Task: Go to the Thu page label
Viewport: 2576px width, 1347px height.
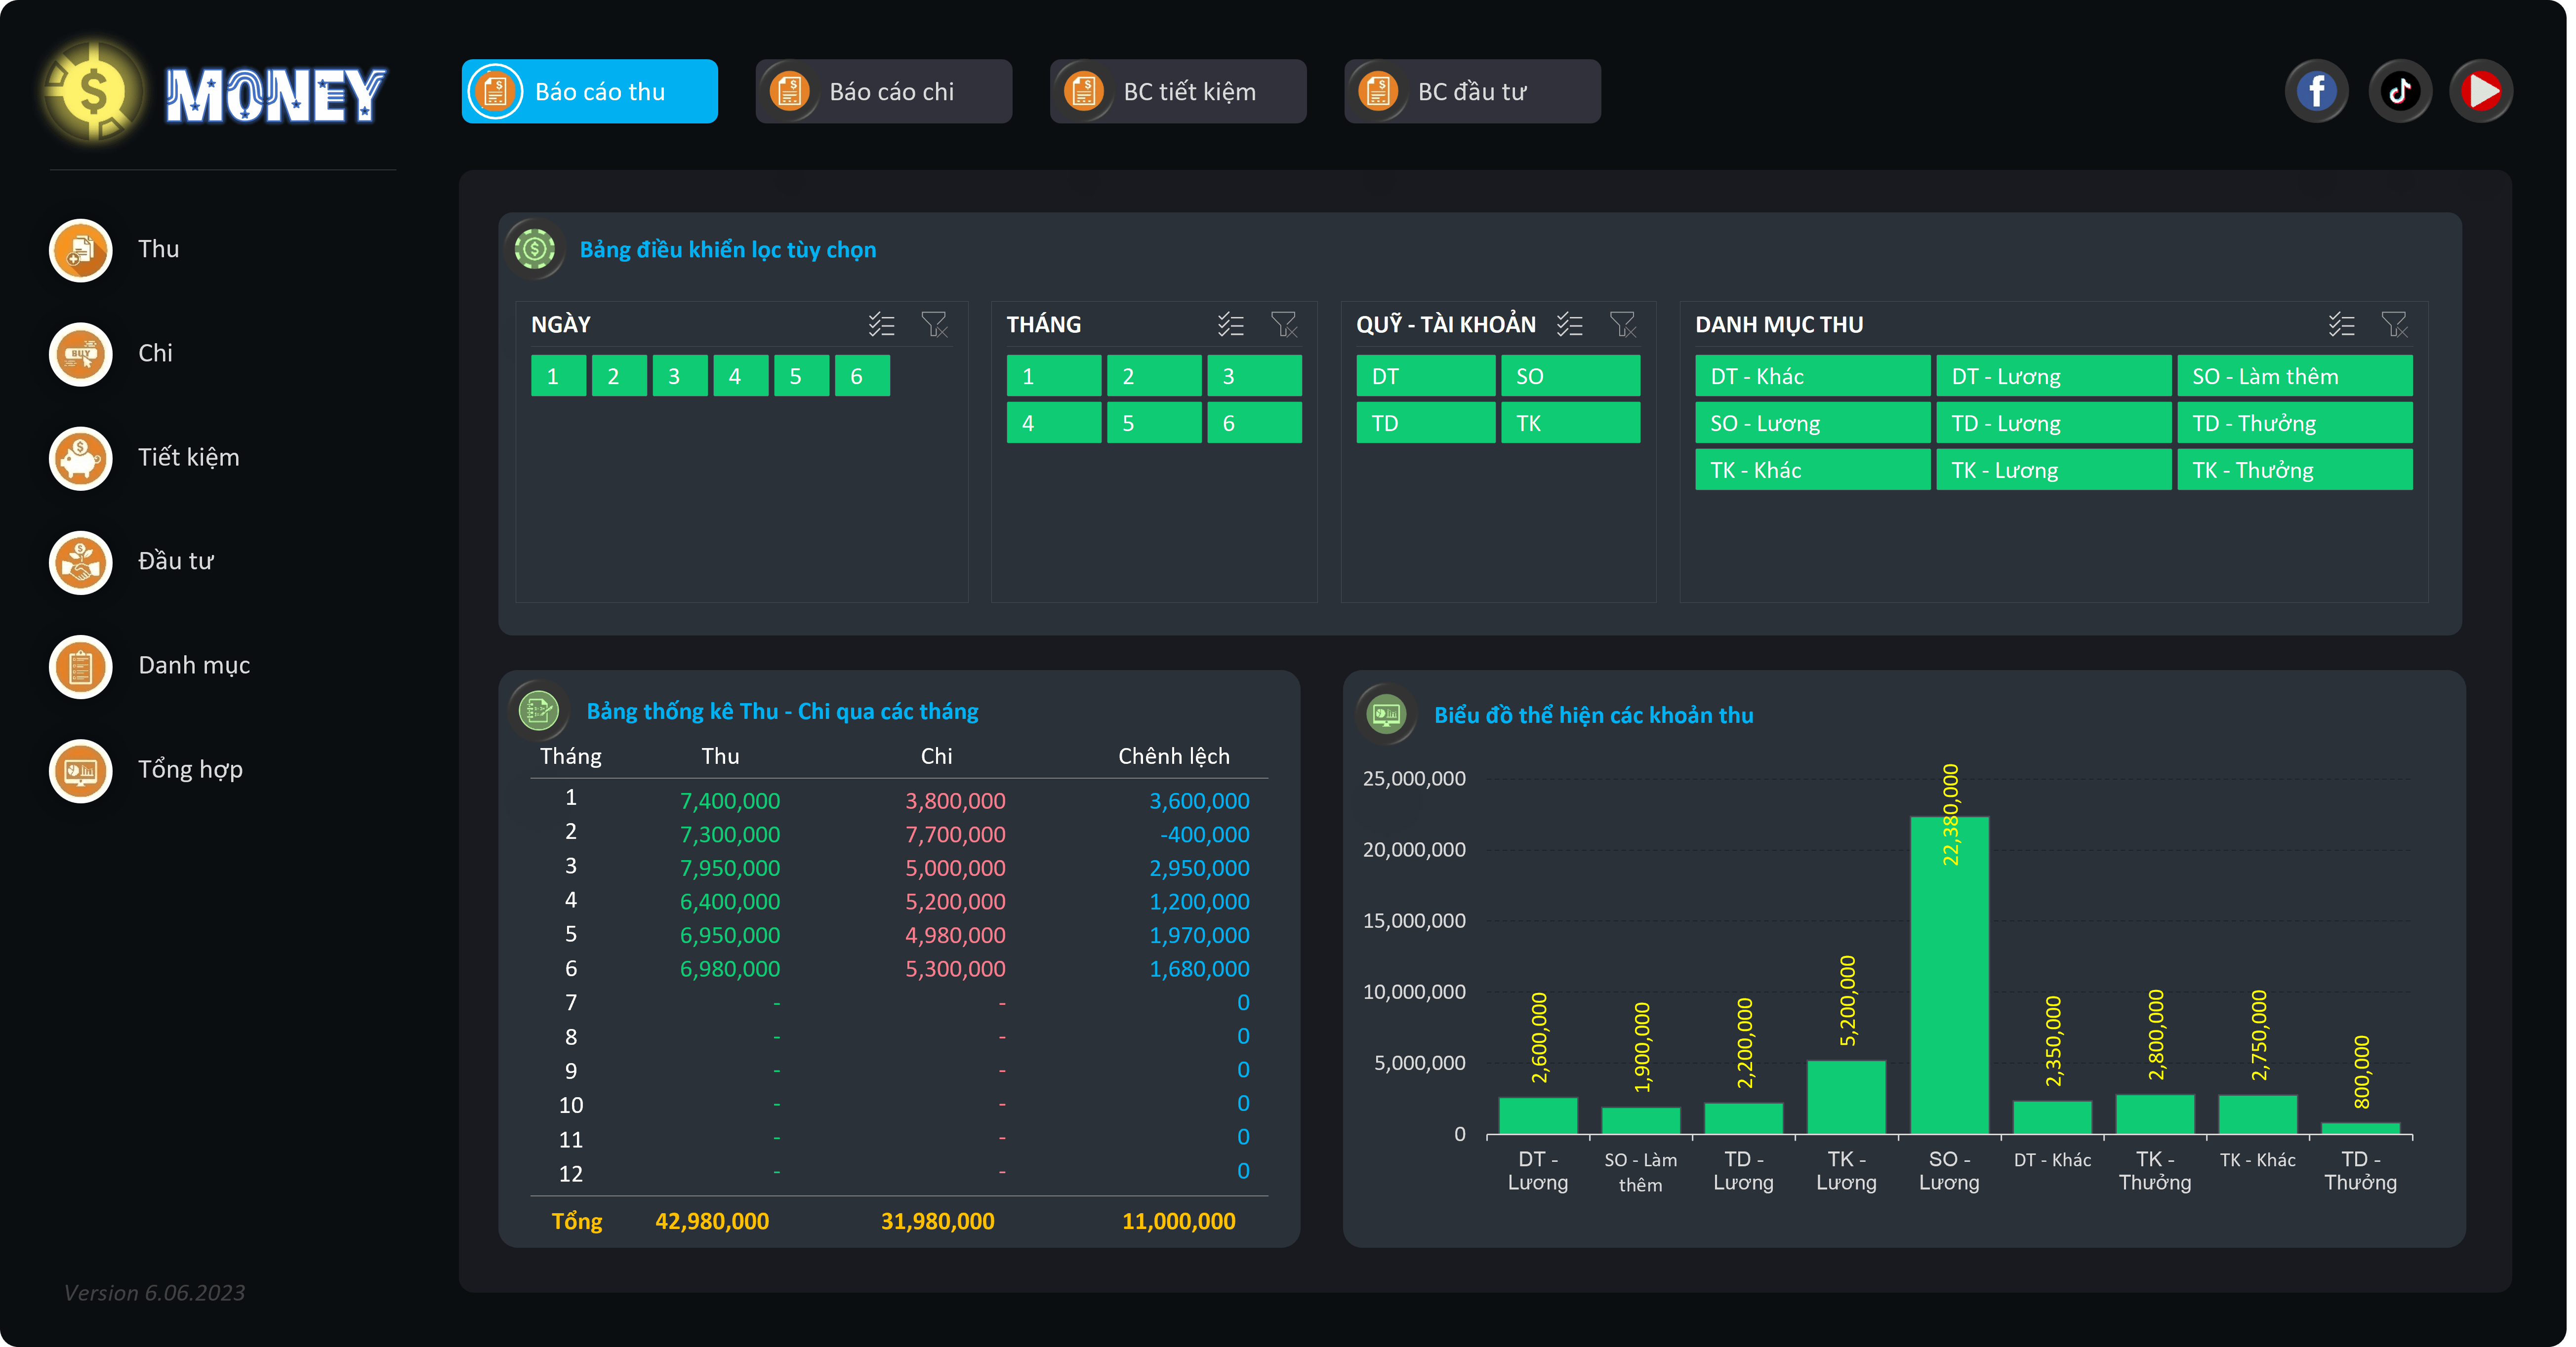Action: point(158,250)
